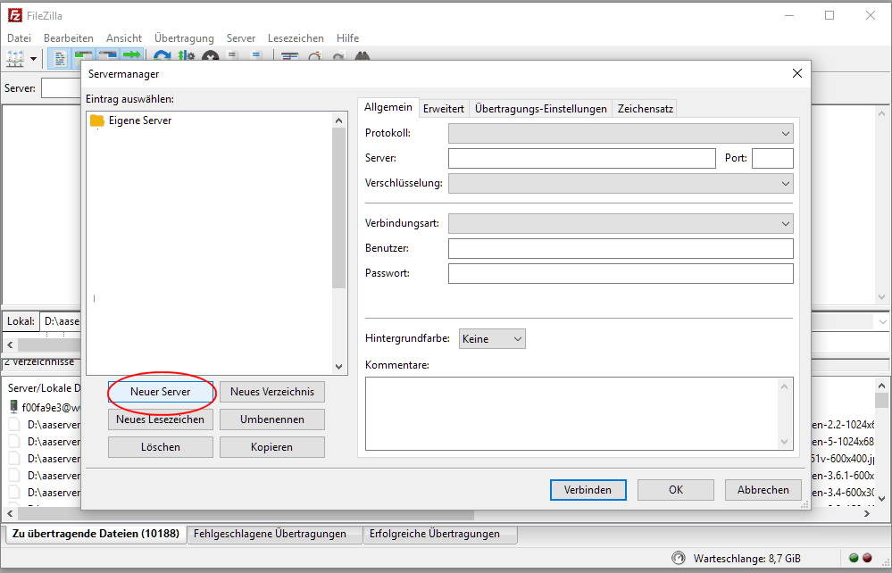Viewport: 892px width, 573px height.
Task: Click the Cancel current operation icon
Action: [211, 57]
